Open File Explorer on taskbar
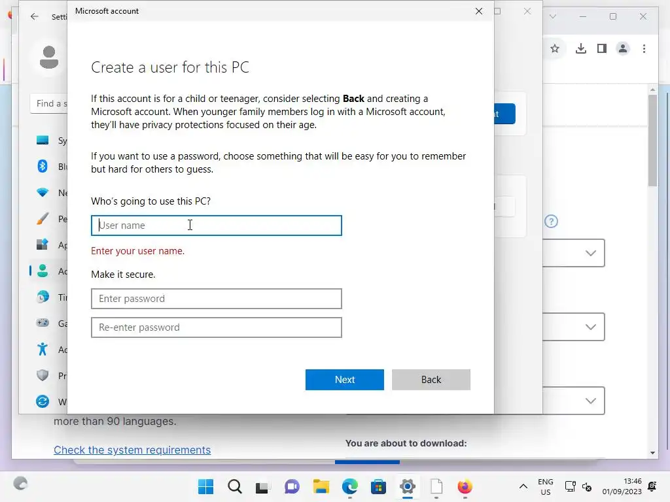670x502 pixels. (x=321, y=486)
